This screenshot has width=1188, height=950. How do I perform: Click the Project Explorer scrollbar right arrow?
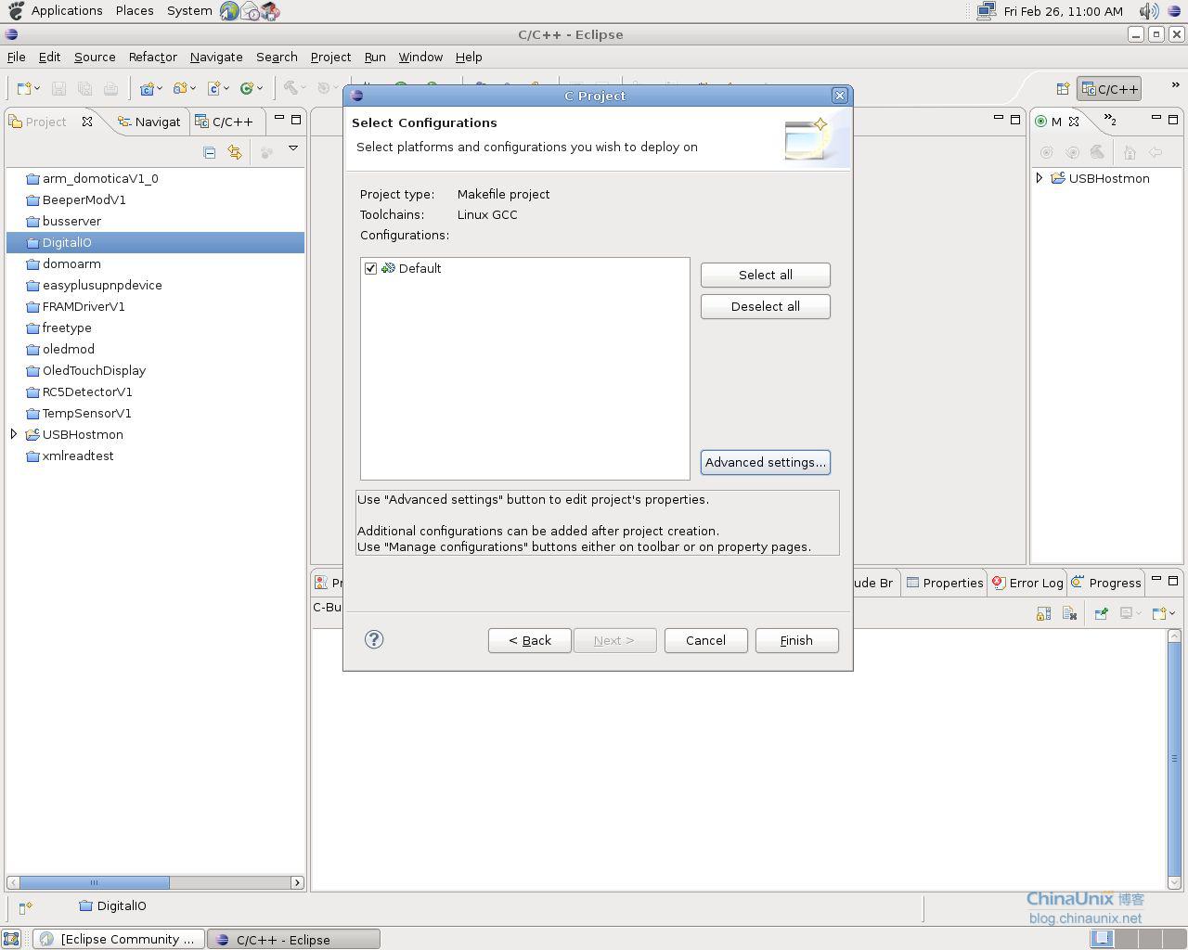pyautogui.click(x=298, y=882)
